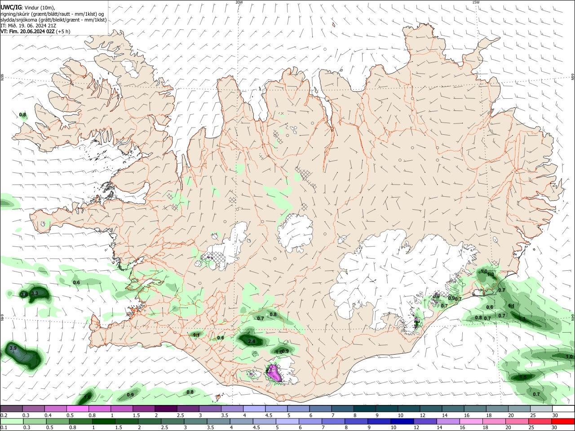Select the darkest green swatch starting at 1, lower row
Image resolution: width=575 pixels, height=431 pixels.
103,421
